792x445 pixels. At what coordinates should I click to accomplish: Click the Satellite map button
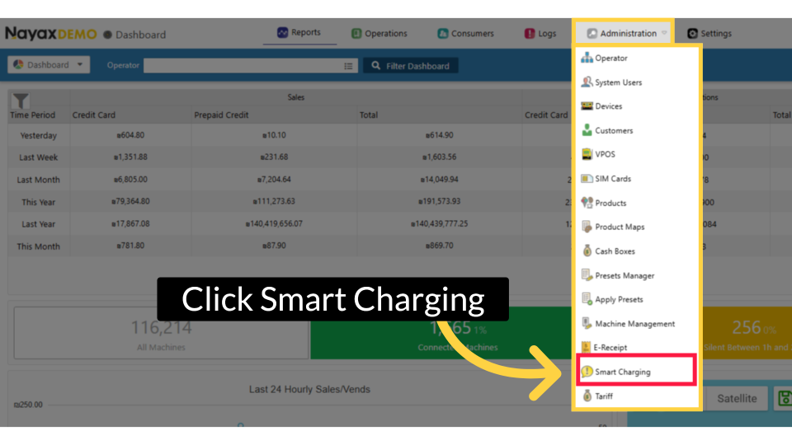737,399
